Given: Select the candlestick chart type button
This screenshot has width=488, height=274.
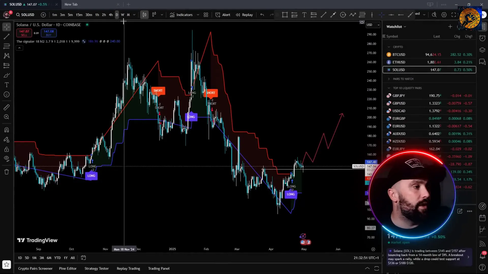Looking at the screenshot, I should click(x=144, y=15).
